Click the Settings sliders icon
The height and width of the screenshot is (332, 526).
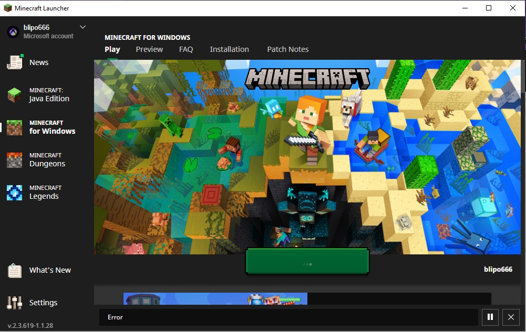(x=14, y=303)
